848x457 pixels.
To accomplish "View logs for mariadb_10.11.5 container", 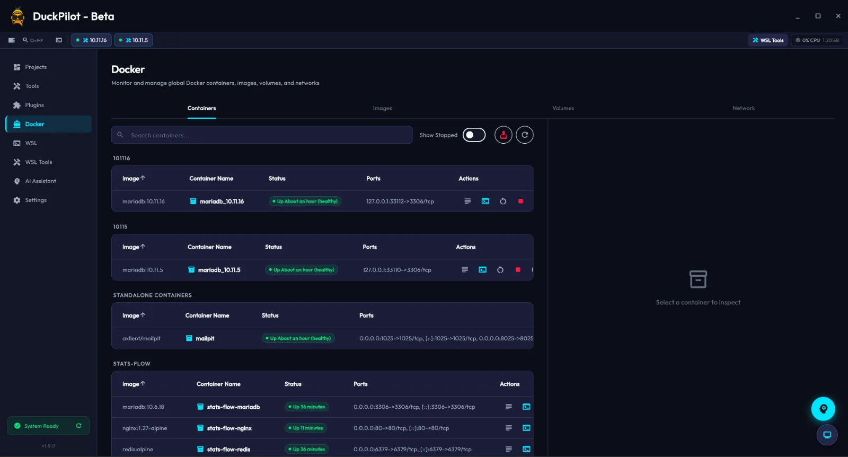I will click(465, 270).
